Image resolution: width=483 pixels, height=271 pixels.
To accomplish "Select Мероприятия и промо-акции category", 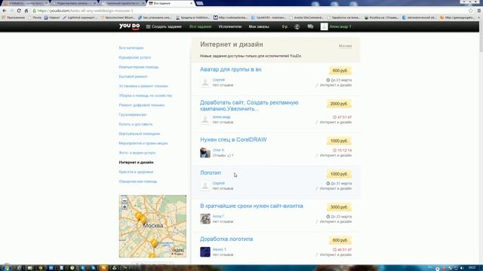I will click(x=143, y=143).
